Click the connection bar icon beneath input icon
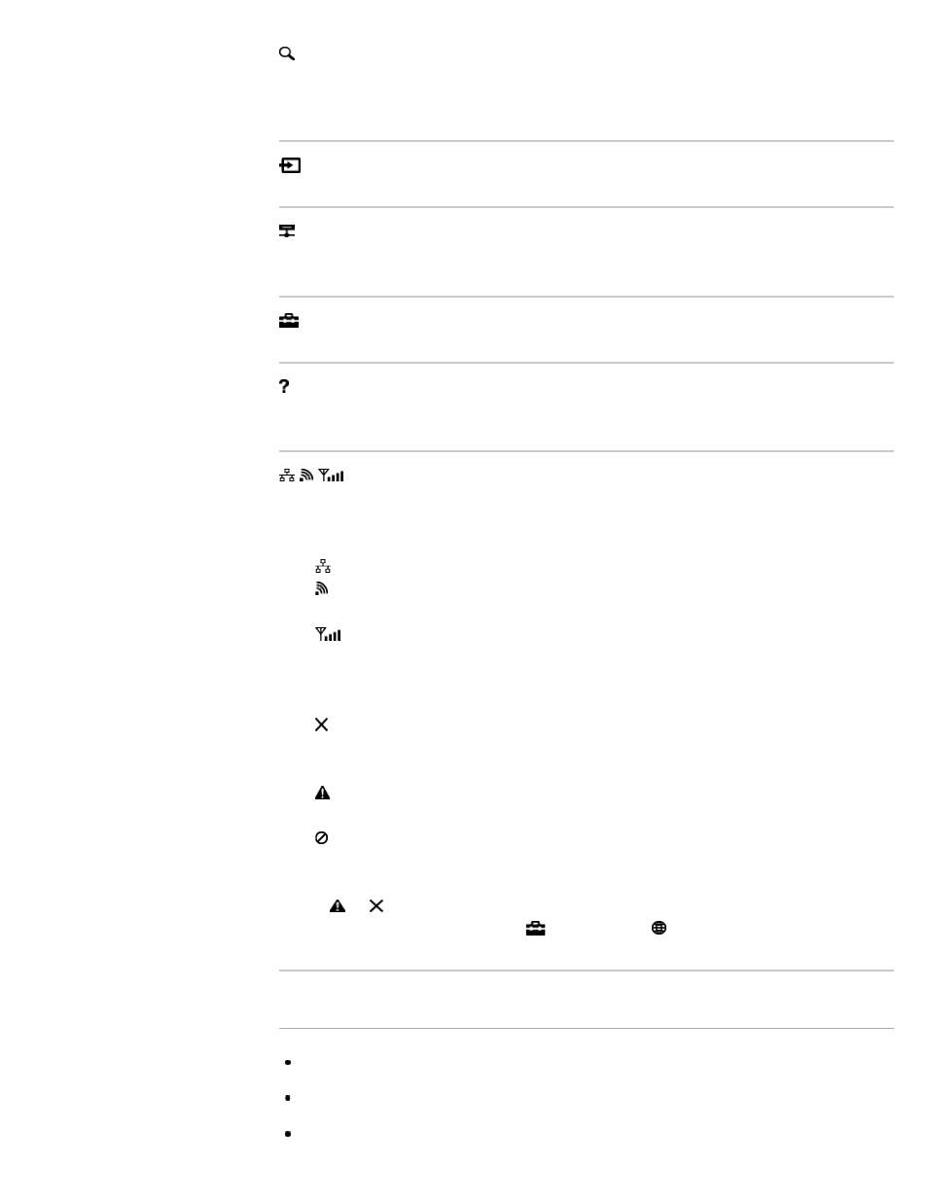Image resolution: width=928 pixels, height=1201 pixels. click(x=287, y=230)
